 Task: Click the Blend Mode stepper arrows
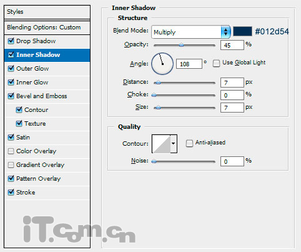pos(225,32)
